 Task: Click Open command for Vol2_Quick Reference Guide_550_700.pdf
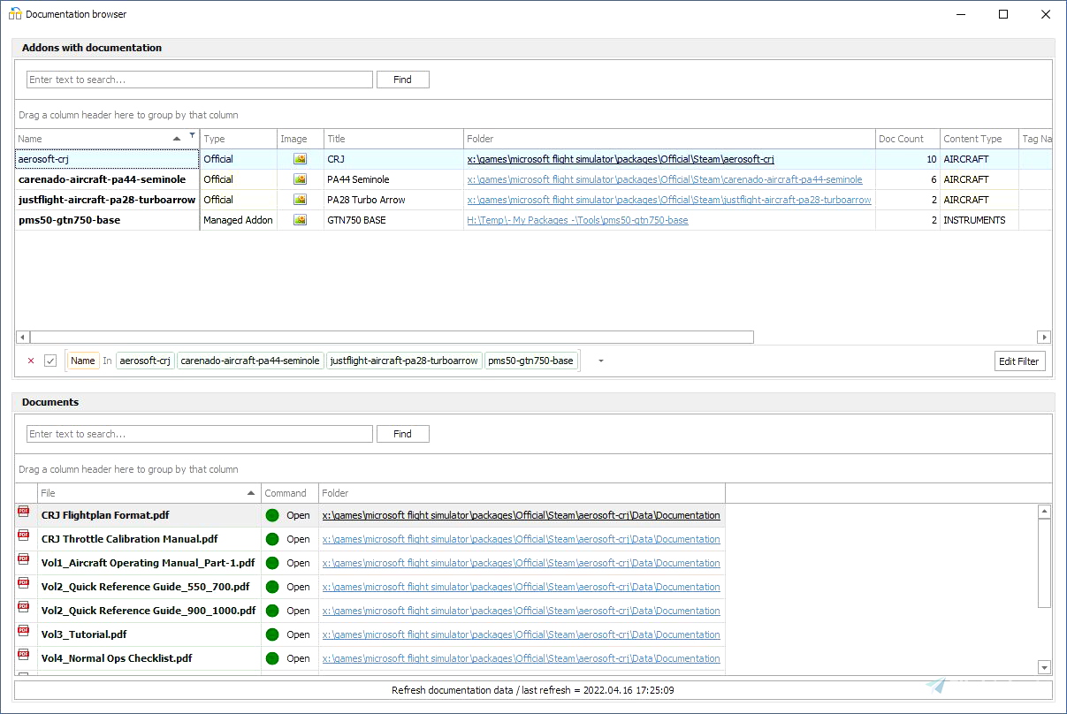coord(298,587)
